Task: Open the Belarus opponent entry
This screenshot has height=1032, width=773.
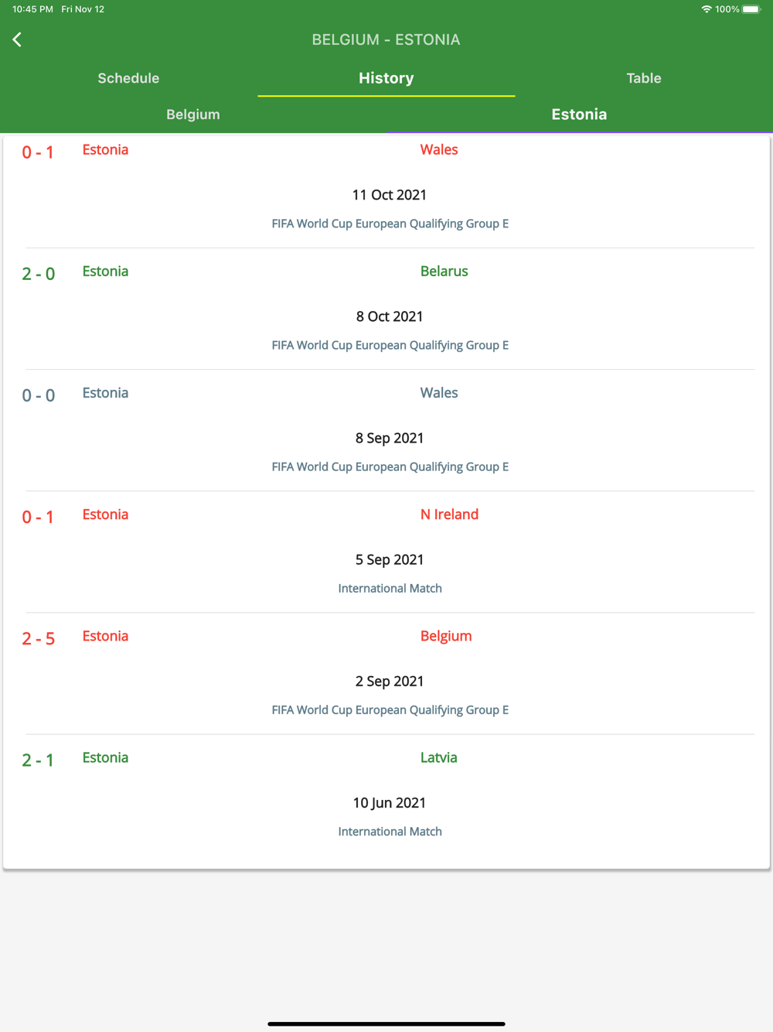Action: point(444,272)
